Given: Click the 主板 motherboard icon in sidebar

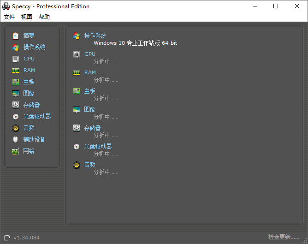Looking at the screenshot, I should (x=16, y=82).
